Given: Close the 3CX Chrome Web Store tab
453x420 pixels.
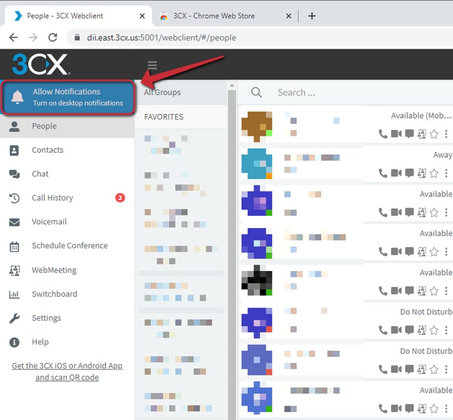Looking at the screenshot, I should coord(288,16).
